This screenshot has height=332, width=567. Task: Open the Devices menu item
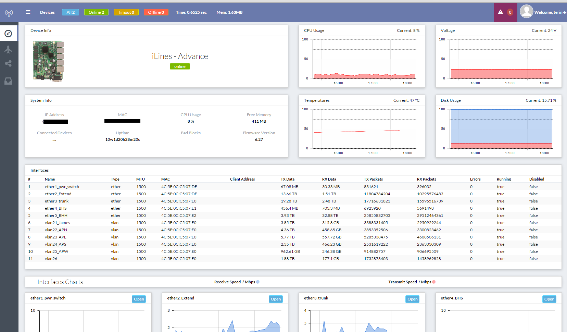click(47, 12)
